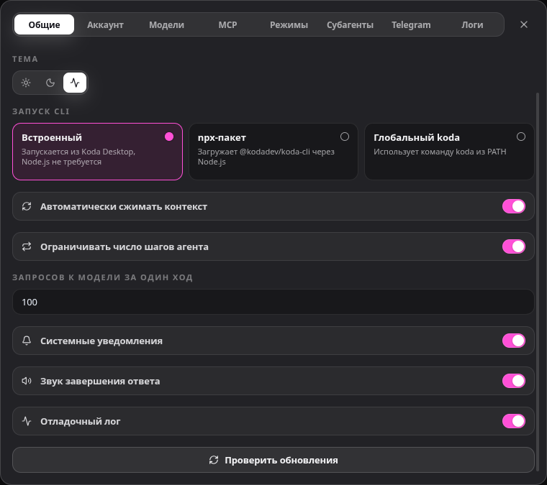Click Проверить обновления button

coord(273,460)
